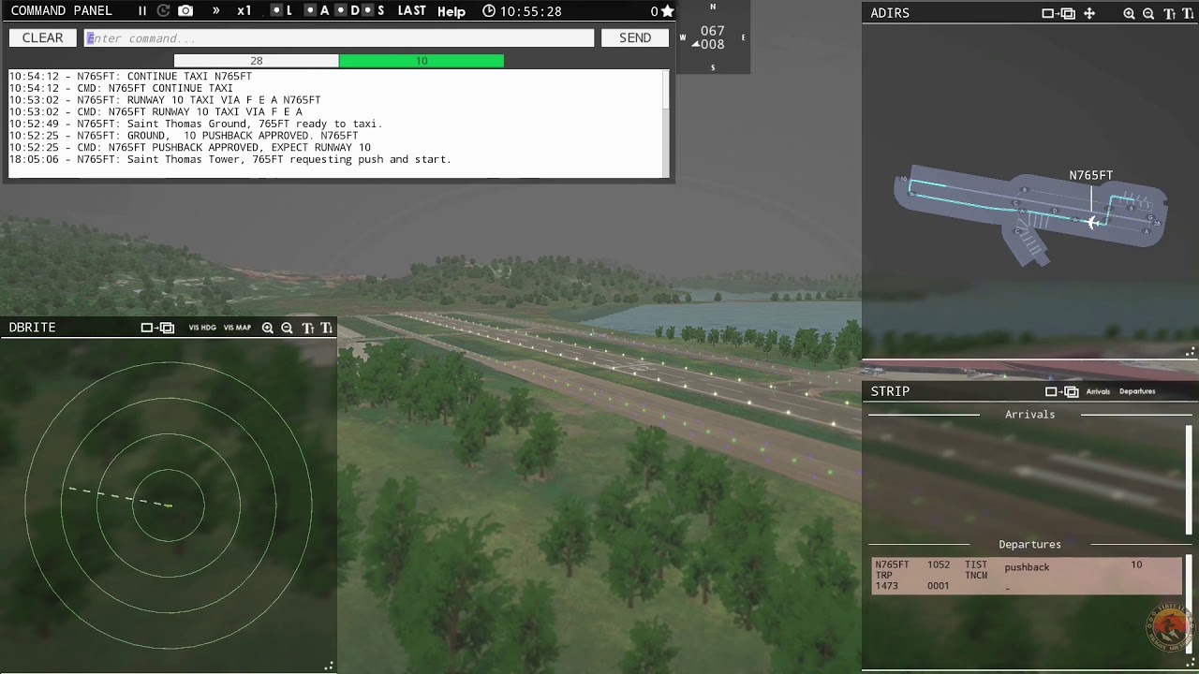Viewport: 1199px width, 674px height.
Task: Click fast-forward speed arrows icon
Action: (x=216, y=11)
